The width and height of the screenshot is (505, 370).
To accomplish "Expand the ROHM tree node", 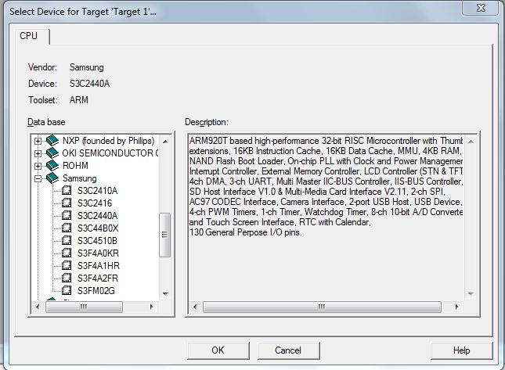I will (x=38, y=166).
